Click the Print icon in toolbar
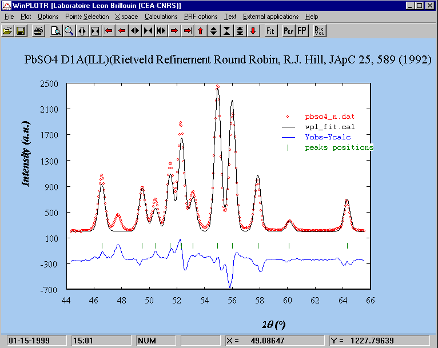 coord(38,30)
